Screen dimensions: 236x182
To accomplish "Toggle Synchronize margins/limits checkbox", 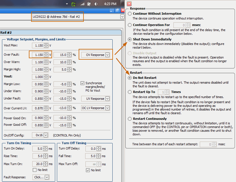I will click(x=82, y=83).
